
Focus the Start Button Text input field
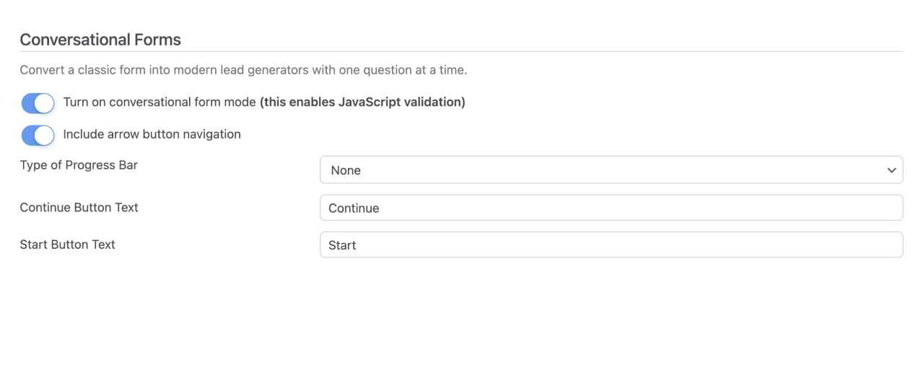coord(611,245)
